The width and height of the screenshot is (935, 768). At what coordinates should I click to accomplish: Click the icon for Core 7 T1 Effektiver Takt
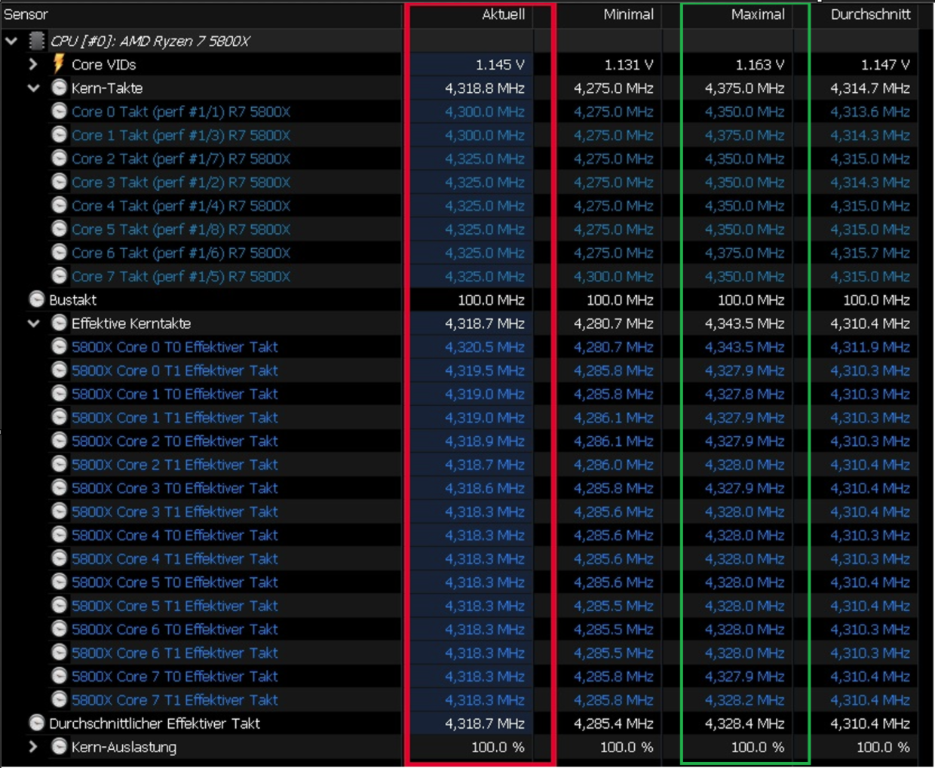point(59,699)
